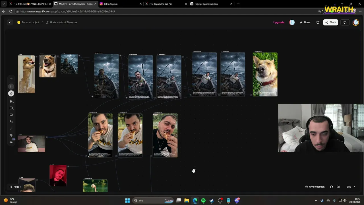
Task: Open the Page 1 page selector
Action: [15, 187]
